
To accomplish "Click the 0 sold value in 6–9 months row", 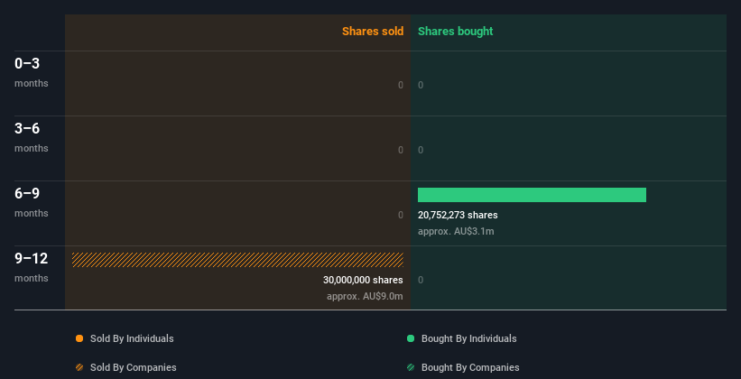I will click(x=401, y=215).
